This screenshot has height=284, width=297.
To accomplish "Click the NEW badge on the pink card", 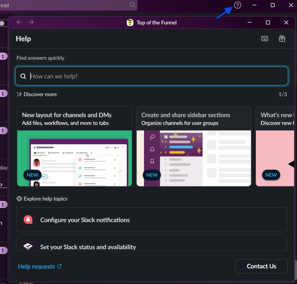I will (271, 175).
